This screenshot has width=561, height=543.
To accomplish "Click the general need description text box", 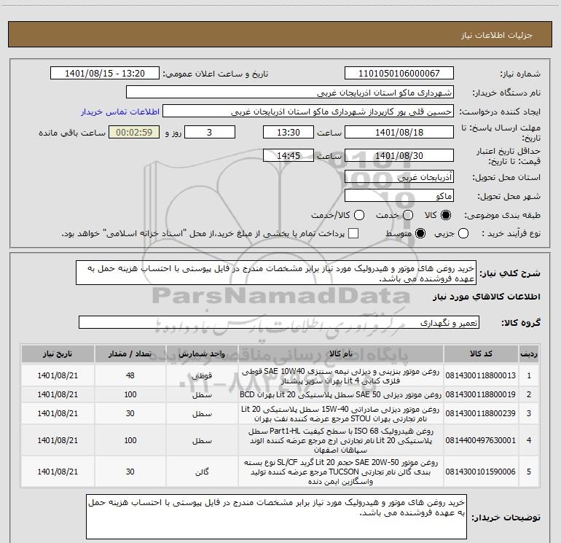I will point(276,273).
